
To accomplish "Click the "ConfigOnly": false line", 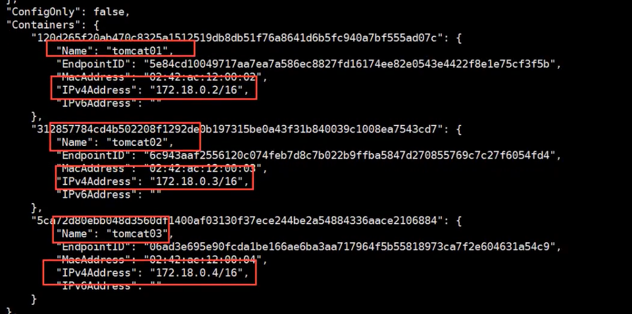I will click(68, 12).
